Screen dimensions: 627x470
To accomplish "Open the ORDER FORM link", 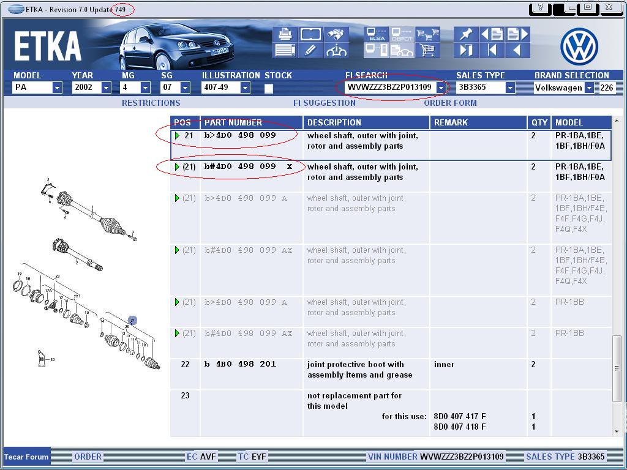I will (x=450, y=103).
